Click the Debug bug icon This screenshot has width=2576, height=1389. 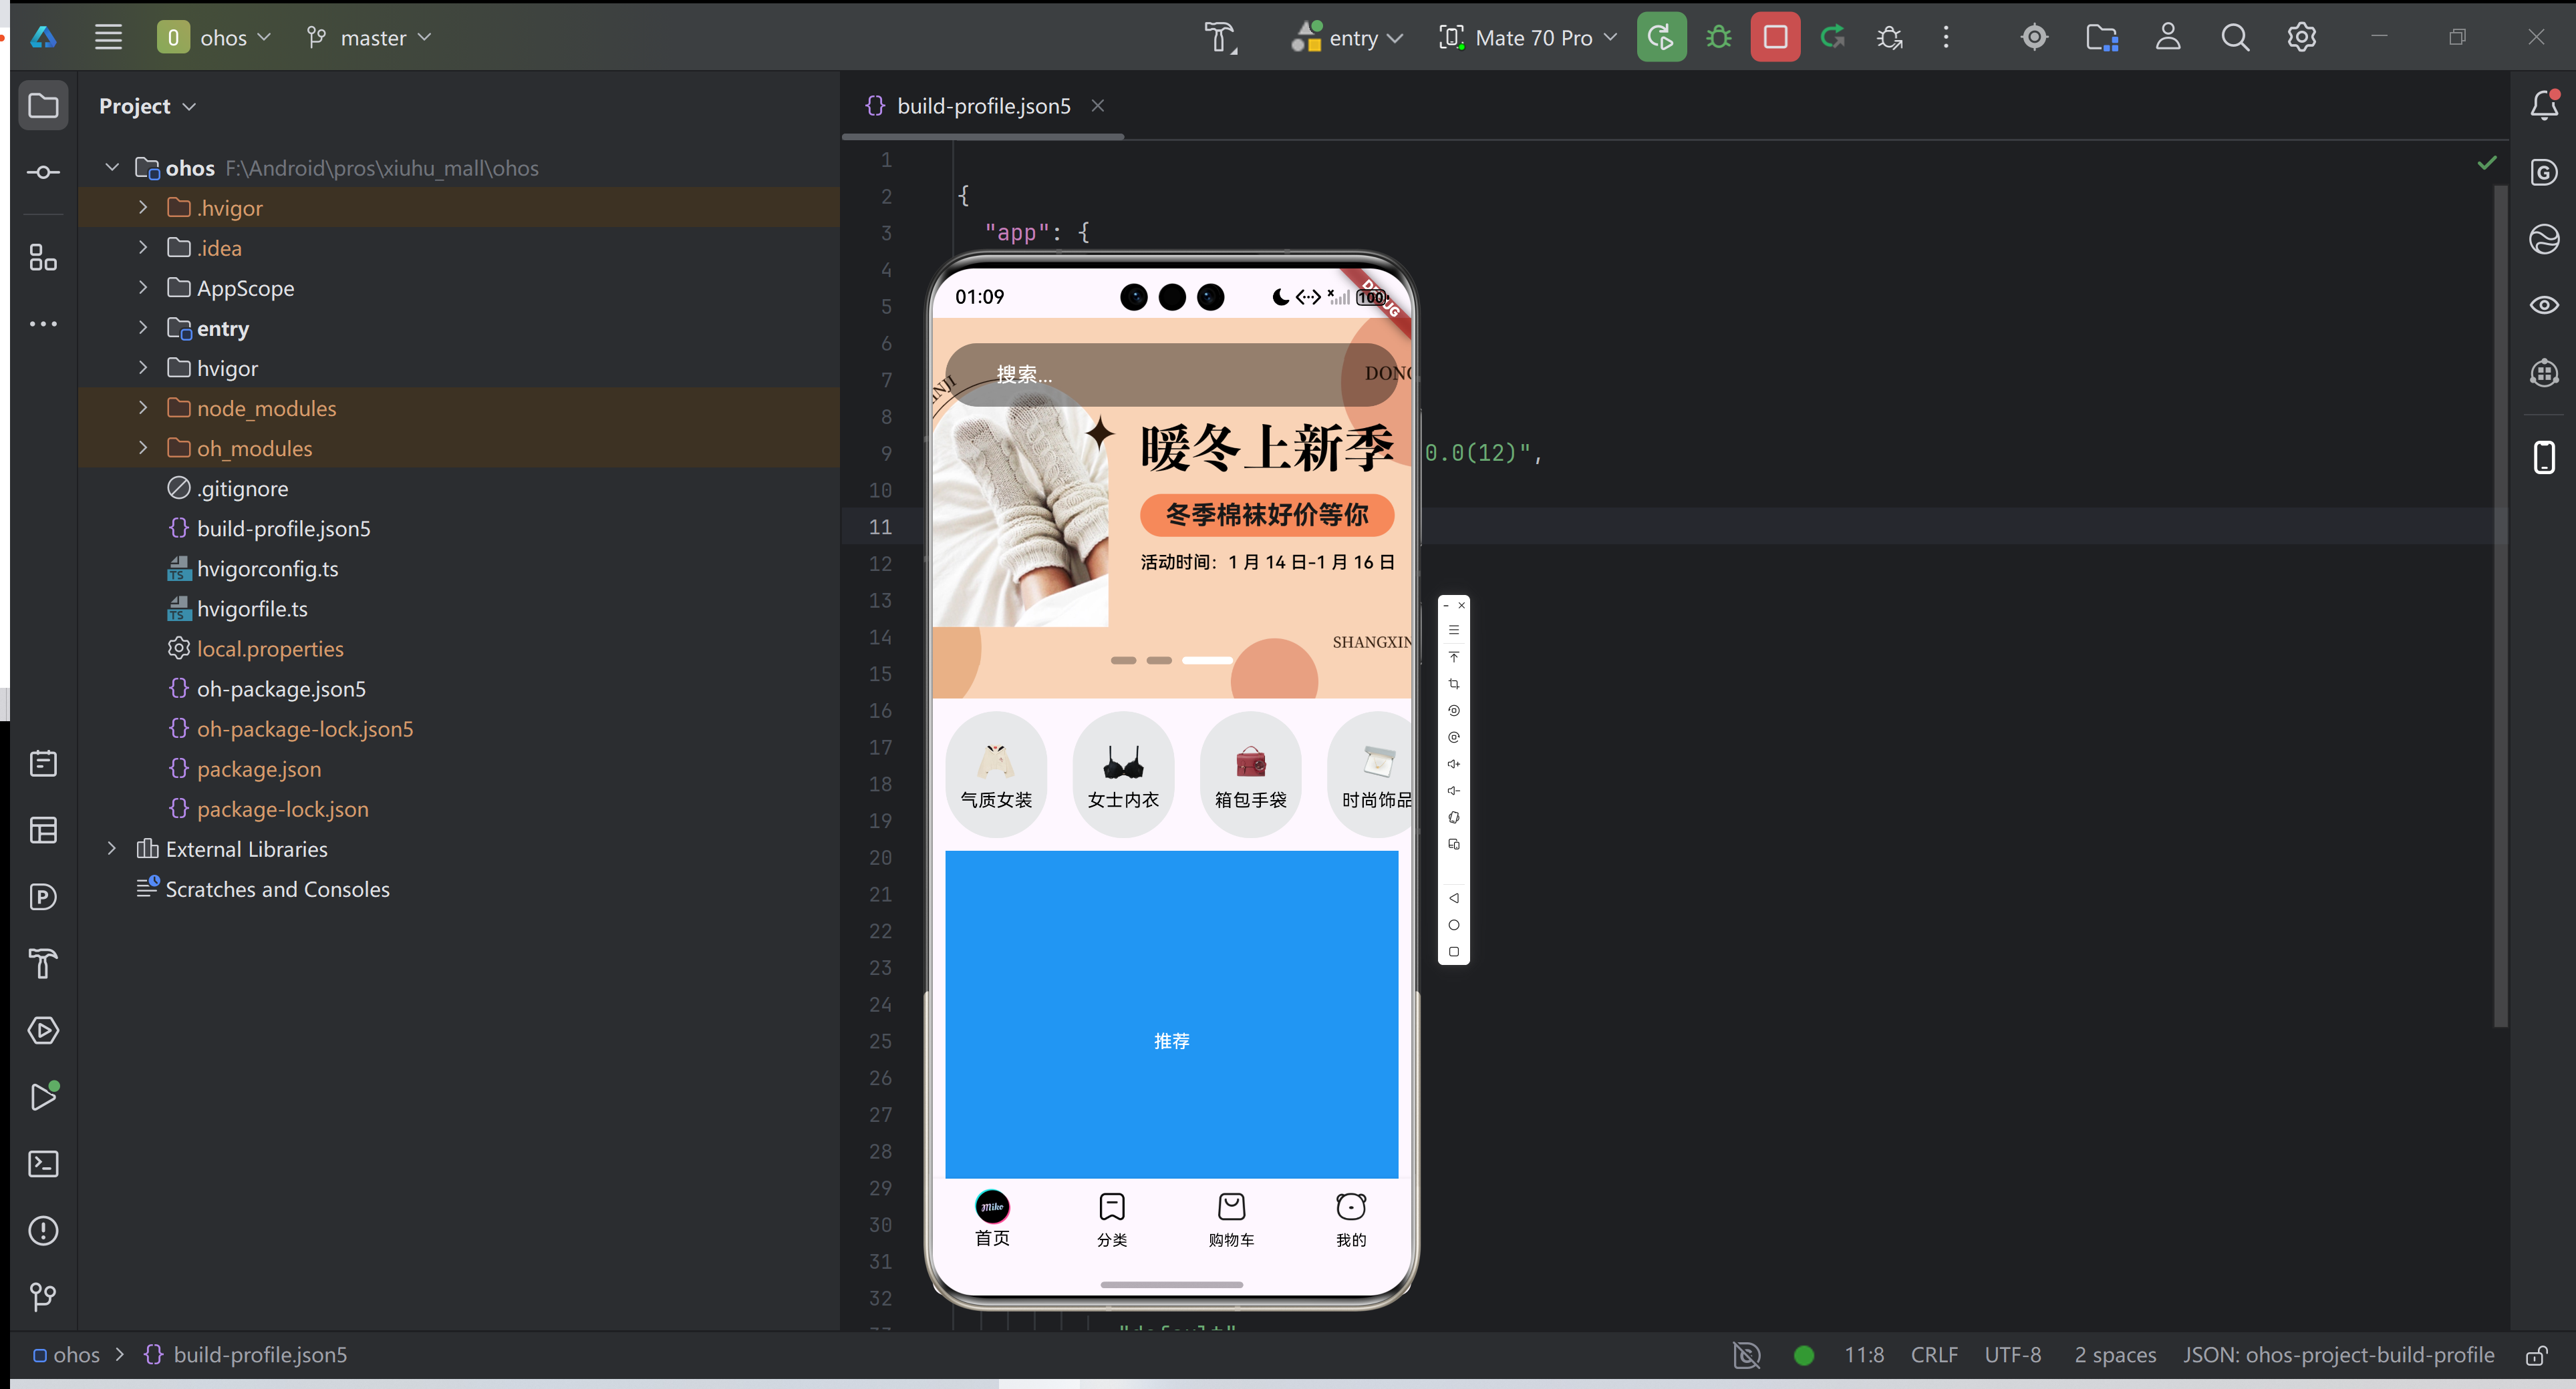pos(1718,38)
